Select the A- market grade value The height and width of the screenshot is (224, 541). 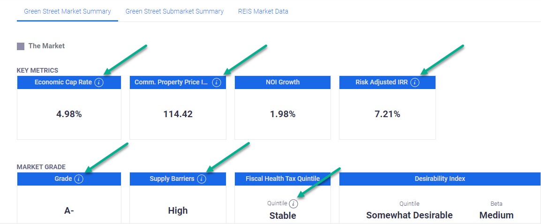[x=69, y=211]
